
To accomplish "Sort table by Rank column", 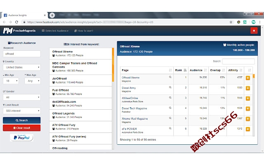I will 181,70.
